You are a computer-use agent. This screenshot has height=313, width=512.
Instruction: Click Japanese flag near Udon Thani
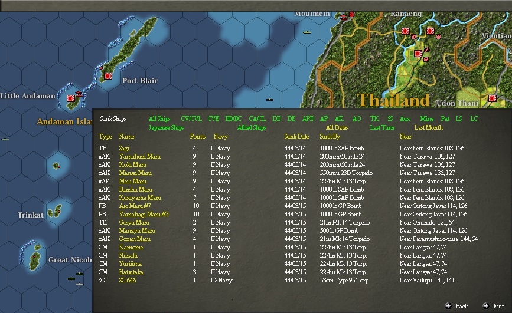pyautogui.click(x=492, y=98)
